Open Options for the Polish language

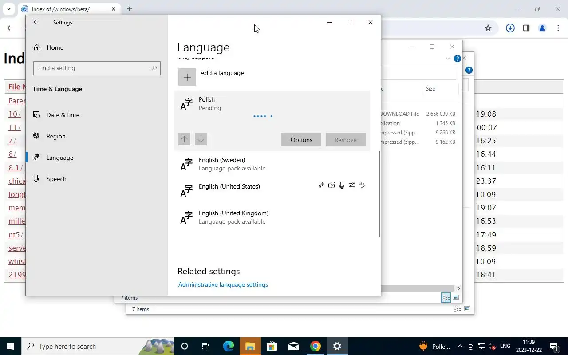[301, 140]
